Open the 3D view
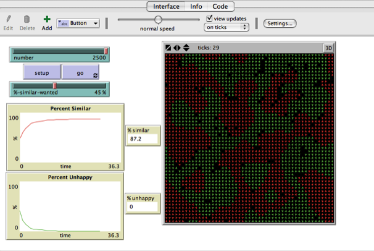Viewport: 374px width, 251px height. coord(327,48)
